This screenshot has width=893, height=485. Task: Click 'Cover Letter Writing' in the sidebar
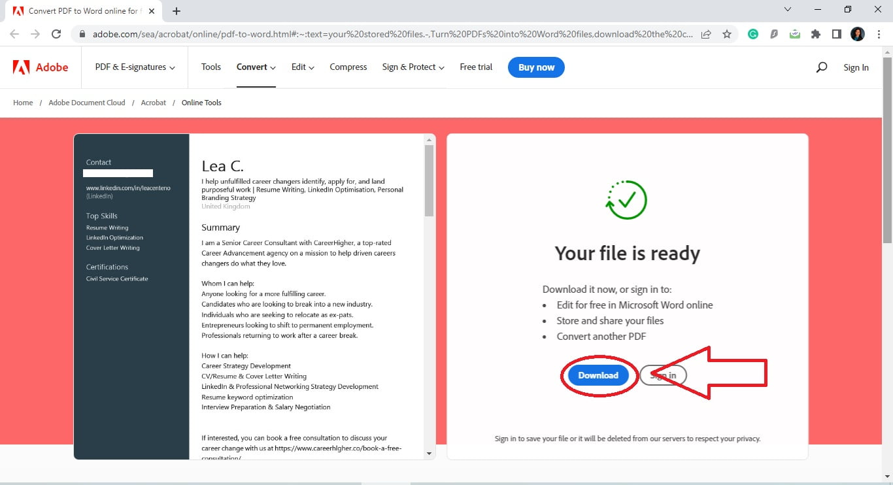[x=113, y=248]
